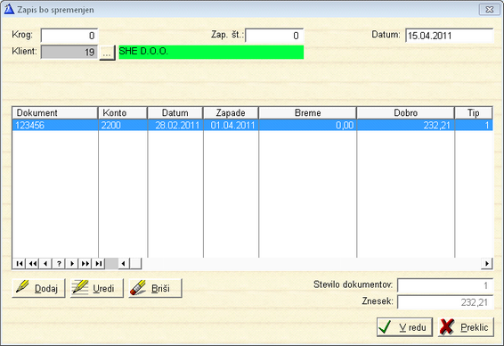Click the green SHE D.O.O. client name
The width and height of the screenshot is (504, 346).
click(x=211, y=52)
